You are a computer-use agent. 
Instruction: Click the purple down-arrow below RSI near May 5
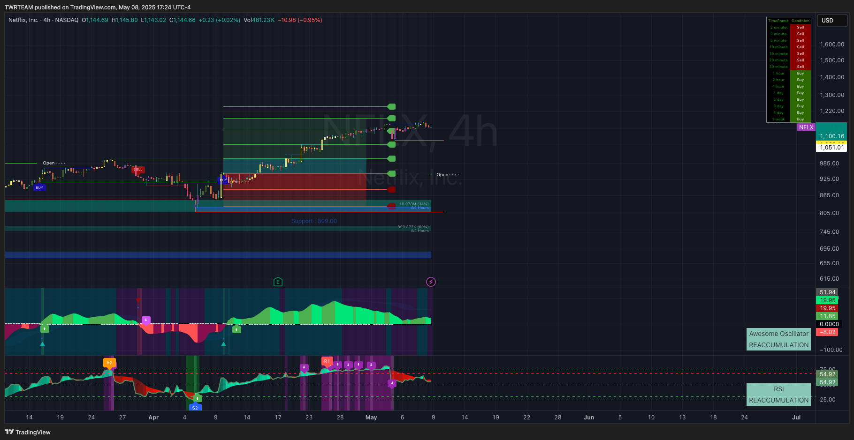tap(392, 384)
